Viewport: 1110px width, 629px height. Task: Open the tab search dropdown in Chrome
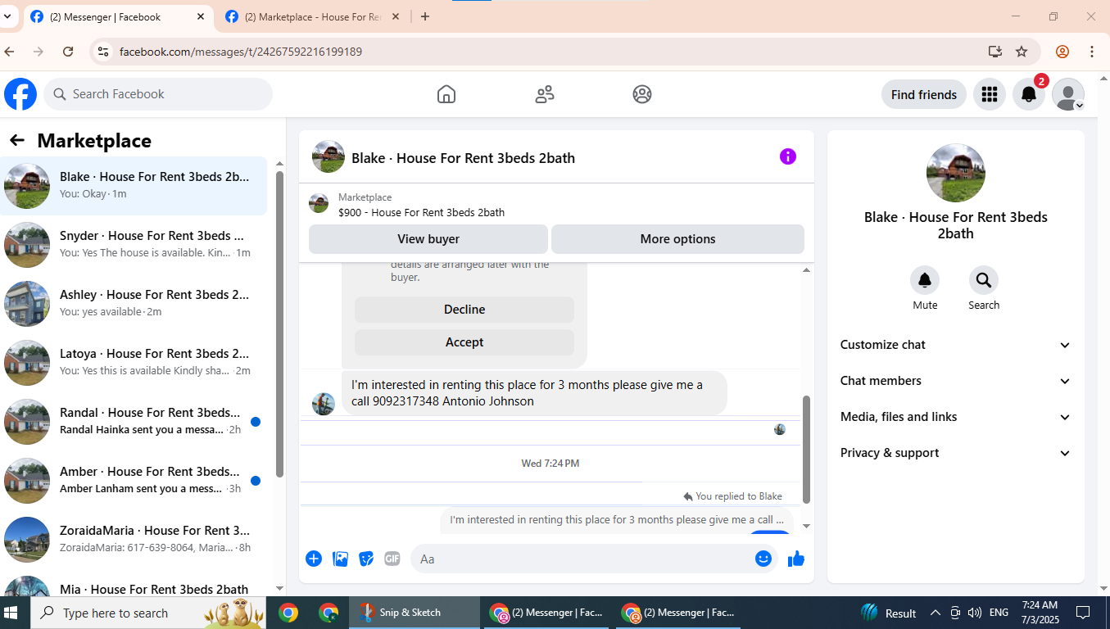[7, 16]
